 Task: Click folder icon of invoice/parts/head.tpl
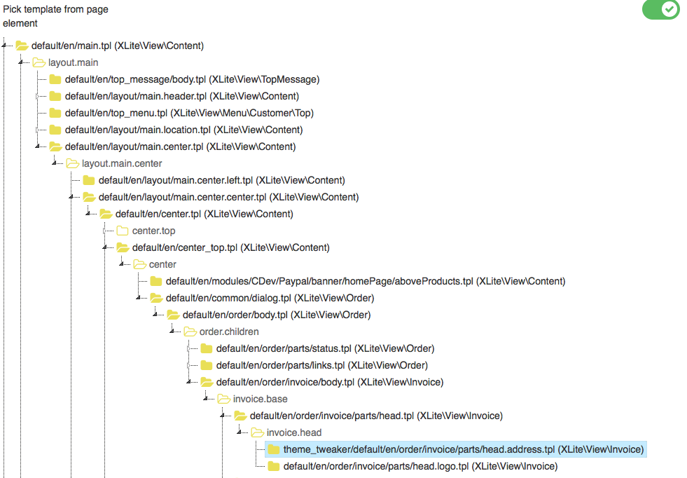(240, 416)
